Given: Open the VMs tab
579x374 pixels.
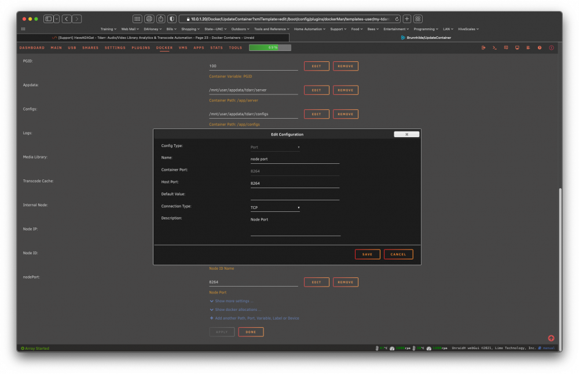Looking at the screenshot, I should (183, 47).
